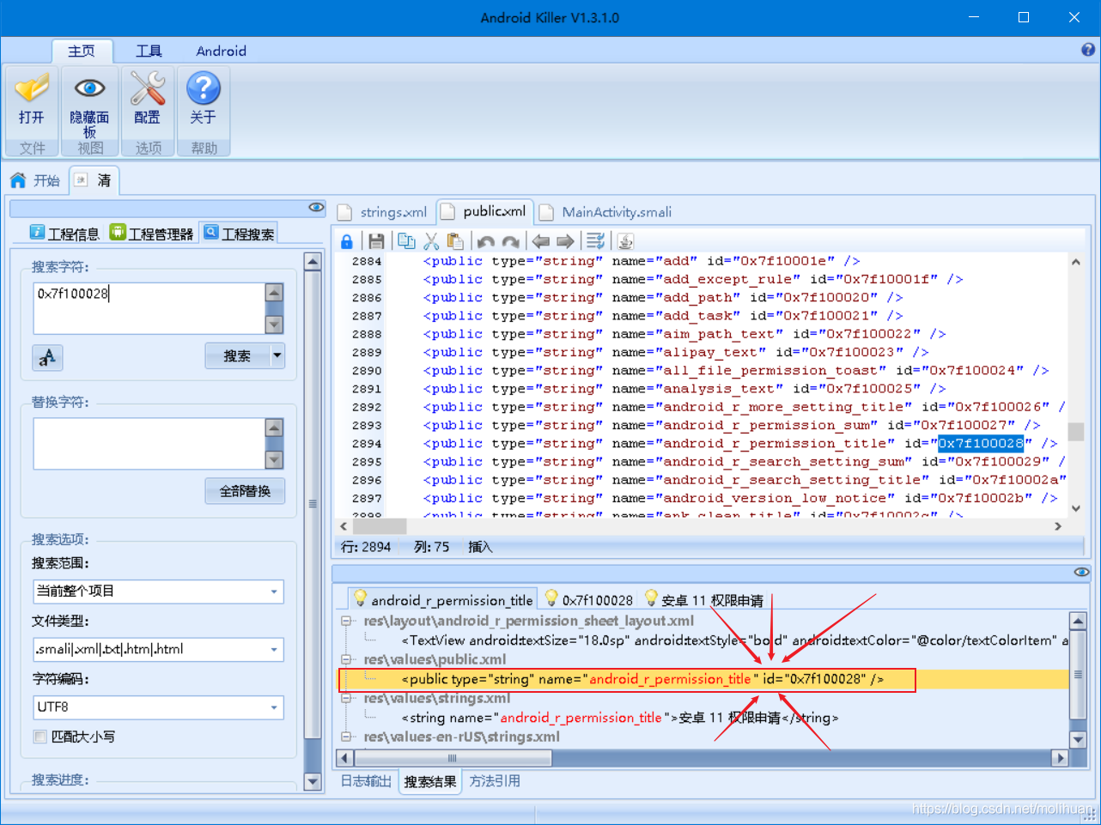The image size is (1101, 825).
Task: Click the search text field containing 0x7f100028
Action: tap(149, 308)
